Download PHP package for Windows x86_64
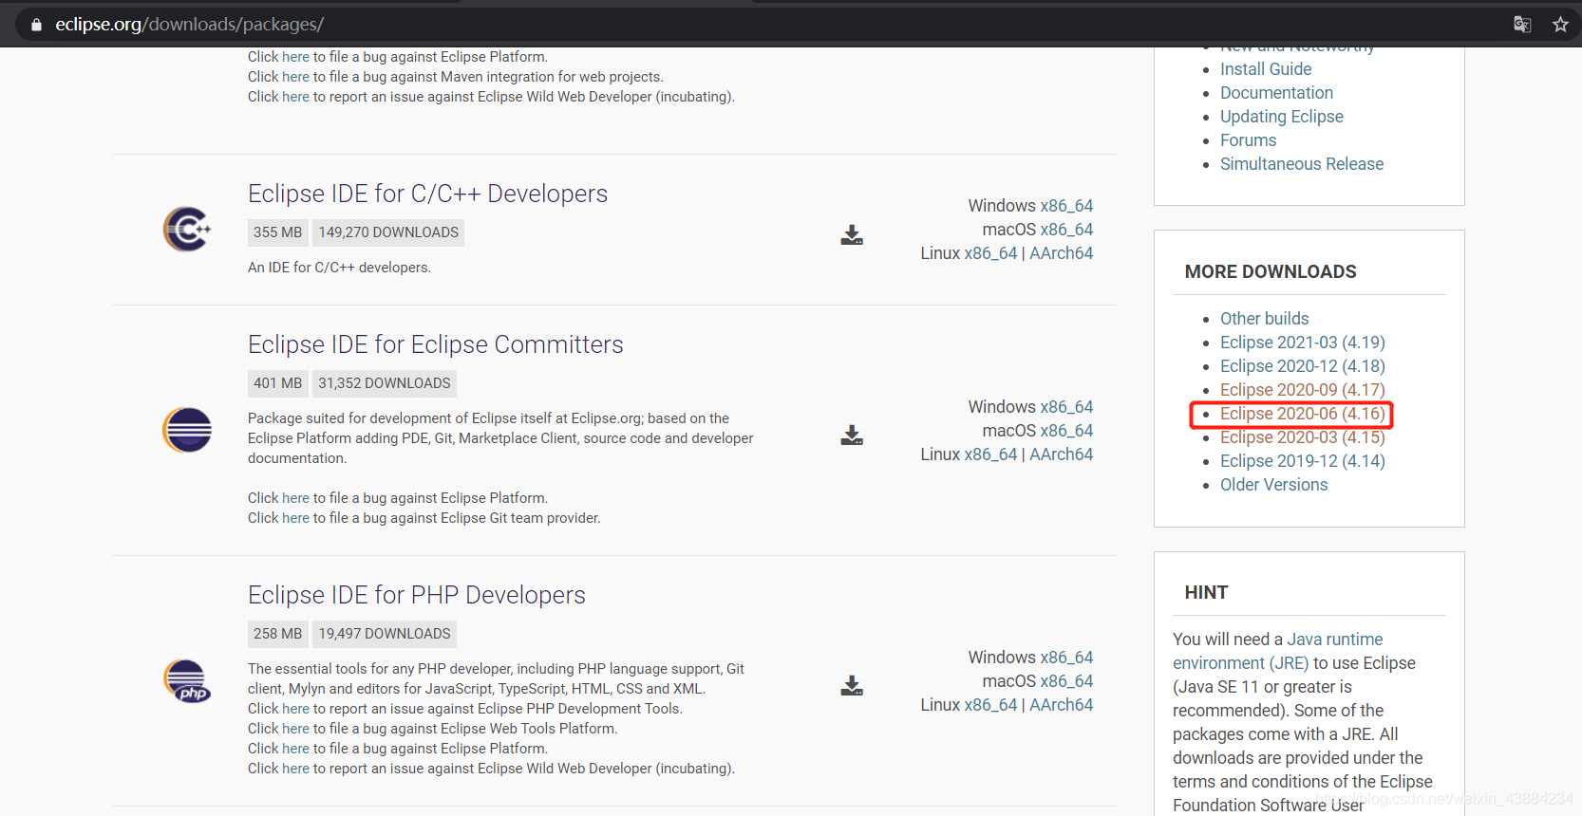 (1066, 658)
